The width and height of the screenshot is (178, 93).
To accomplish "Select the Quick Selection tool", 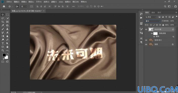I will [7, 18].
